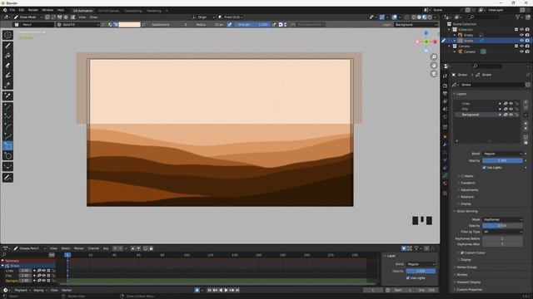Open the Blend Regular dropdown in Properties
This screenshot has width=533, height=299.
502,154
